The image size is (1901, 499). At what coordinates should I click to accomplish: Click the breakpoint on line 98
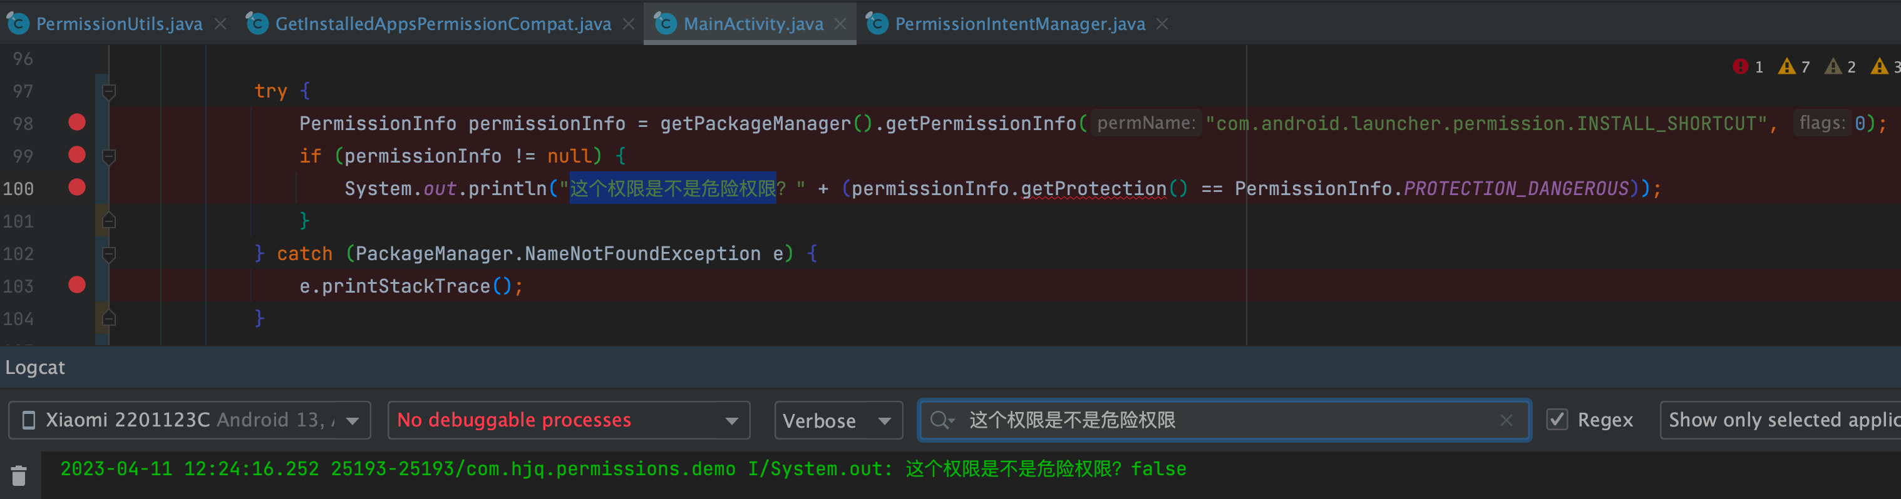point(76,123)
